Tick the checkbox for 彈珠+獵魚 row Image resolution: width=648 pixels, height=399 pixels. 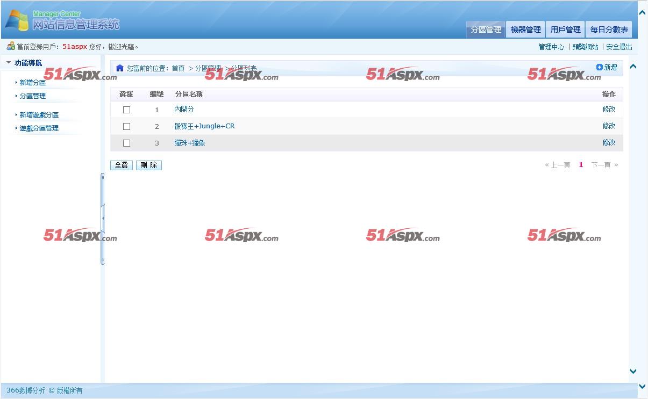click(x=126, y=143)
